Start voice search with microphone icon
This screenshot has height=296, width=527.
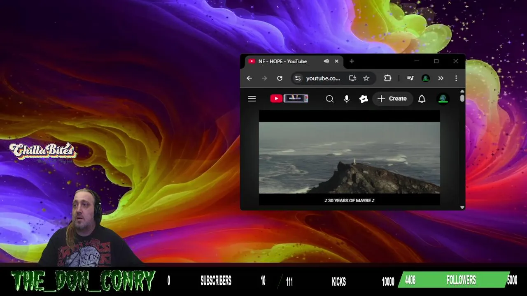347,99
